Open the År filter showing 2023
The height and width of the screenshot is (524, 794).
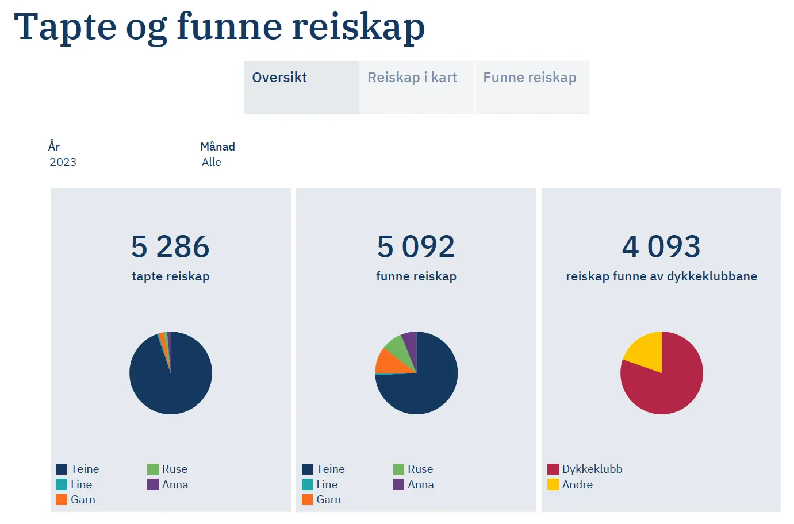click(x=63, y=162)
